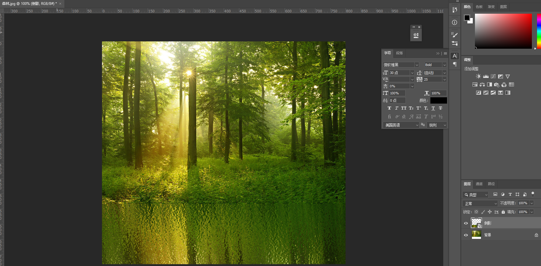Switch to the 段落 tab

click(x=399, y=53)
